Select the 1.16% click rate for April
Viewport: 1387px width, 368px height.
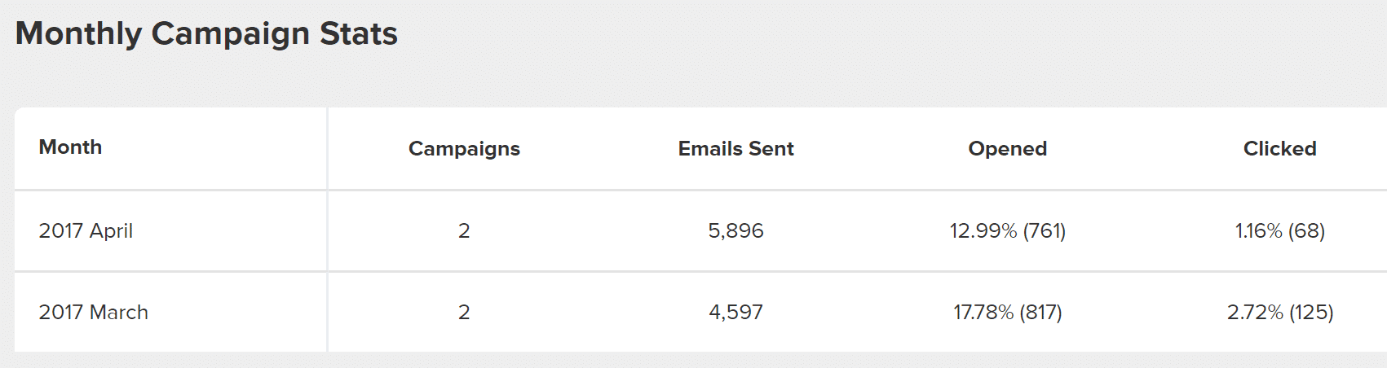(x=1259, y=231)
